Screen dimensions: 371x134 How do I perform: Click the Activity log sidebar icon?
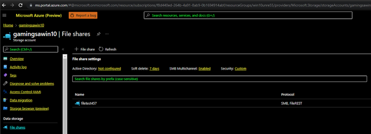5,67
